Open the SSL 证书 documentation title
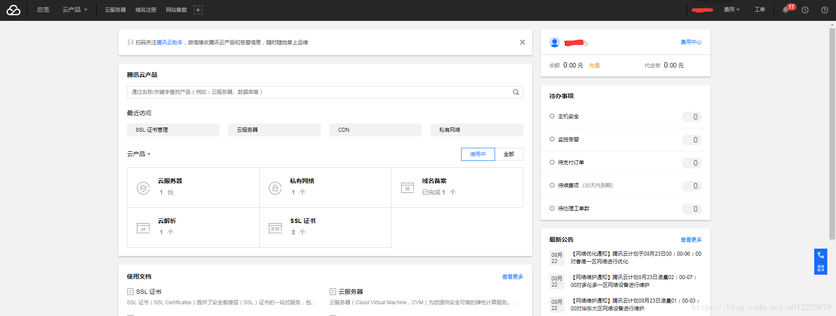This screenshot has height=316, width=836. click(x=148, y=292)
